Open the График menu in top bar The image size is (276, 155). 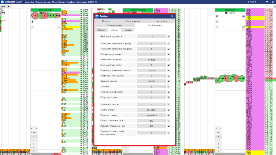(x=71, y=2)
